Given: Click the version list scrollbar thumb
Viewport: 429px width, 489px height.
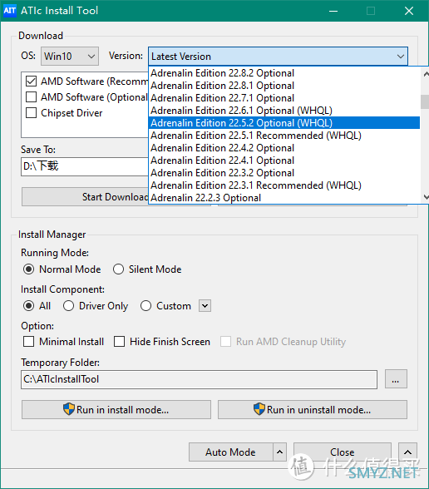Looking at the screenshot, I should click(425, 101).
